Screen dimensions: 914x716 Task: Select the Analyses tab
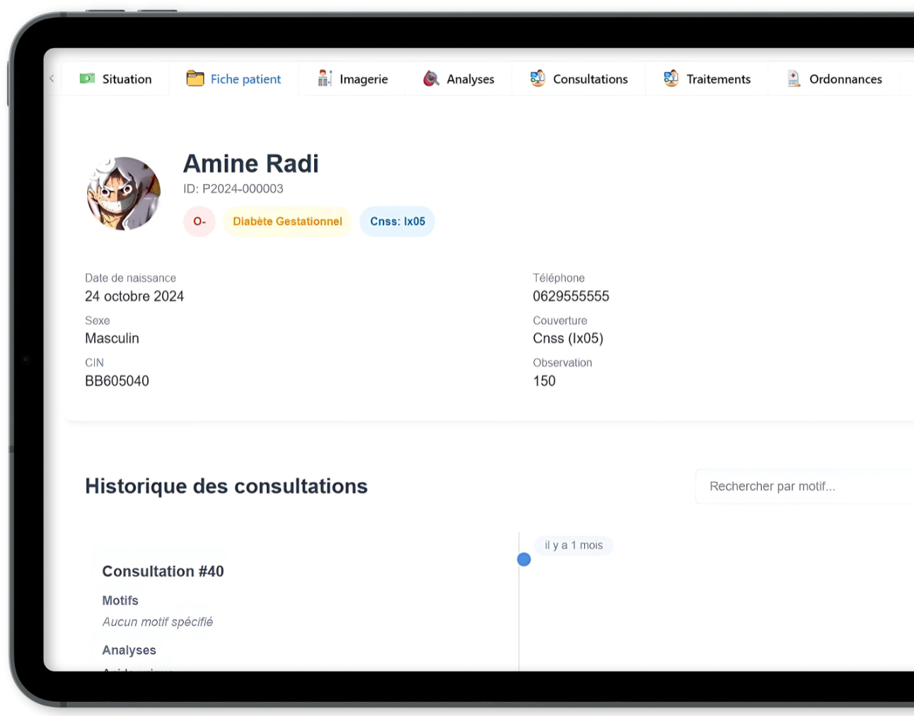point(458,79)
